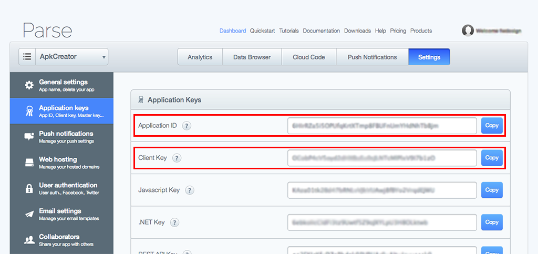Select the Javascript Key text field
The height and width of the screenshot is (254, 538).
[382, 190]
